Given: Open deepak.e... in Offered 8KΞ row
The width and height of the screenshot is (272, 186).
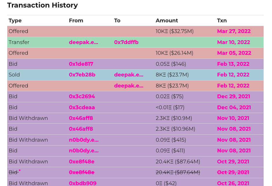Looking at the screenshot, I should click(x=129, y=86).
